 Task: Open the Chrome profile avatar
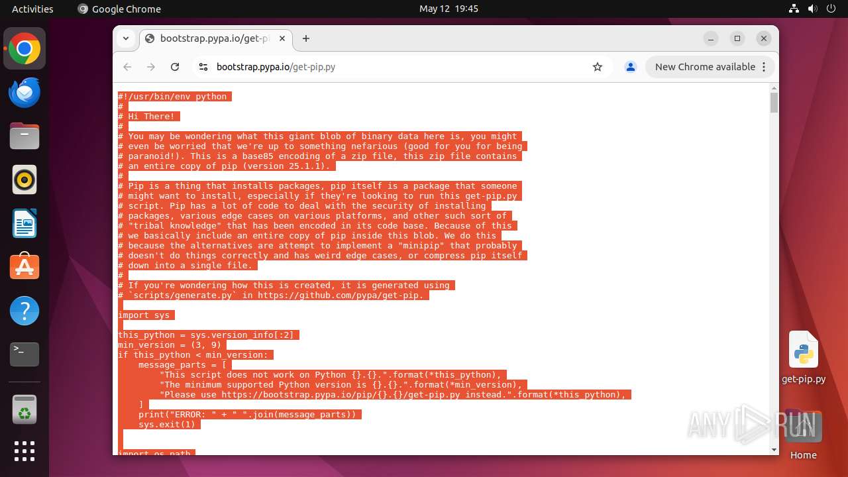click(x=631, y=67)
